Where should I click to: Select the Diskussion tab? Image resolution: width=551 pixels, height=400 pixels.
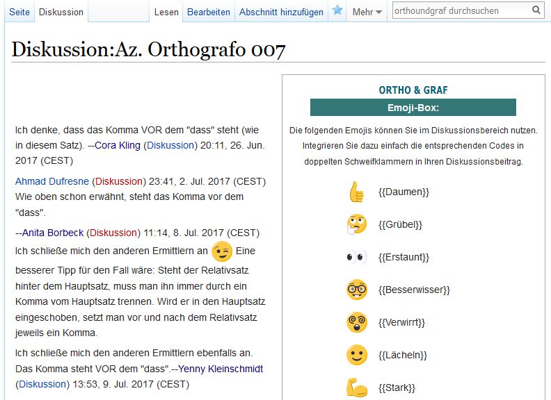(61, 12)
